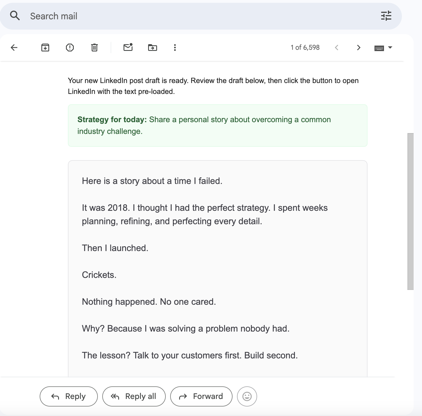
Task: Click the Forward button
Action: (x=201, y=396)
